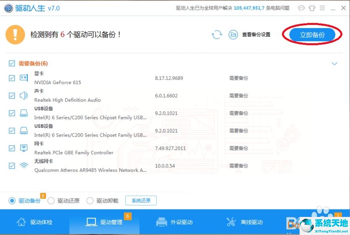Uncheck the Realtek PCIe GBE checkbox
The image size is (350, 235).
(x=12, y=148)
